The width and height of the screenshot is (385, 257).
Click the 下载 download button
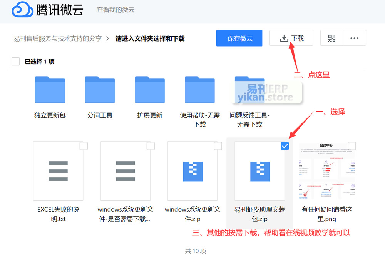click(x=291, y=38)
